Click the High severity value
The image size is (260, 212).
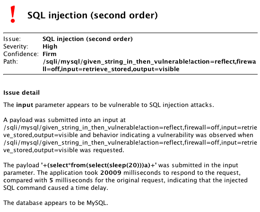click(50, 47)
